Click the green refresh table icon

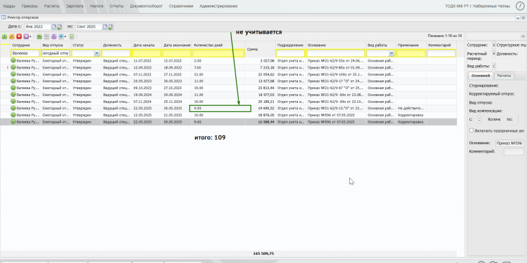[71, 36]
